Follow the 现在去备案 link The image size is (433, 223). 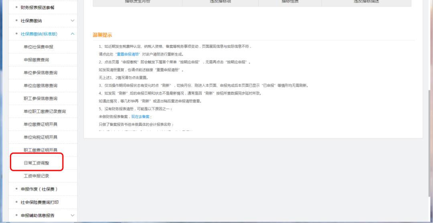141,117
